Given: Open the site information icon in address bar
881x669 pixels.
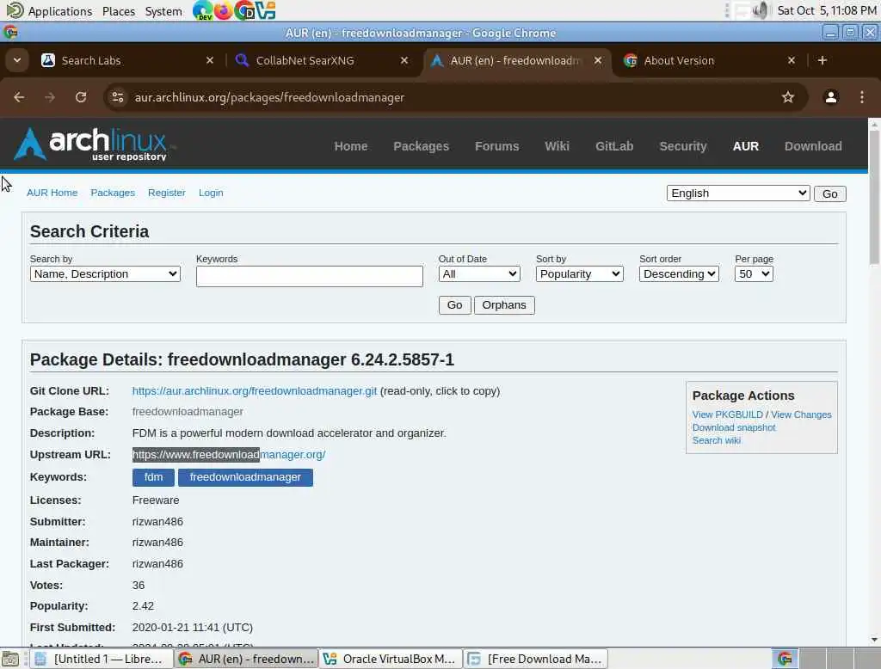Looking at the screenshot, I should (117, 97).
